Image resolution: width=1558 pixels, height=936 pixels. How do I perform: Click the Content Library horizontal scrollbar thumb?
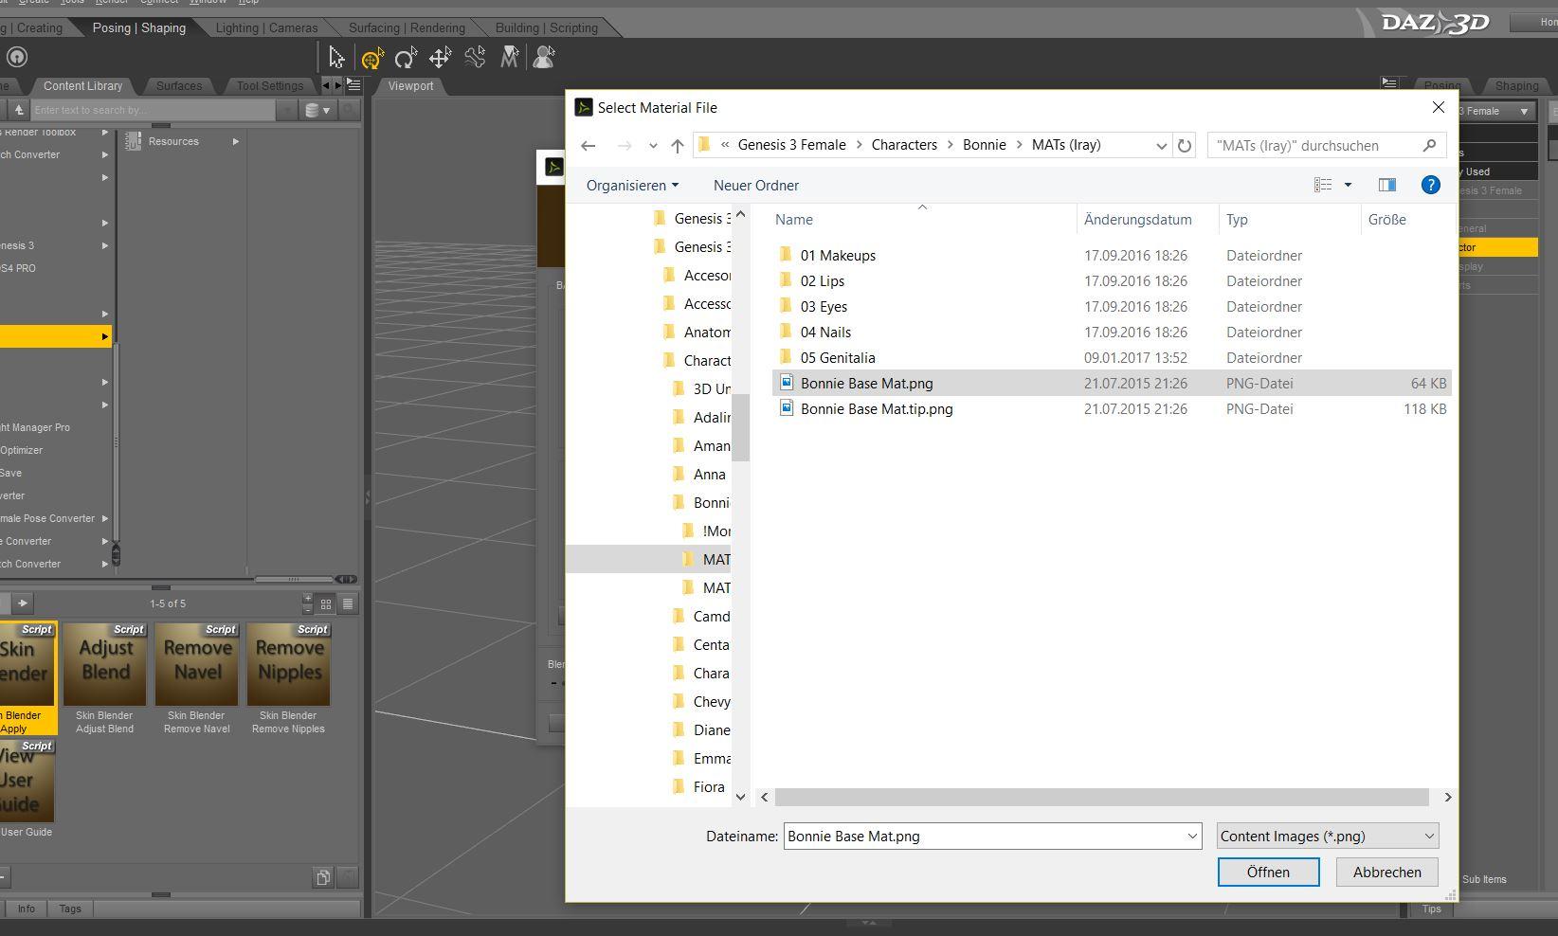(x=294, y=579)
